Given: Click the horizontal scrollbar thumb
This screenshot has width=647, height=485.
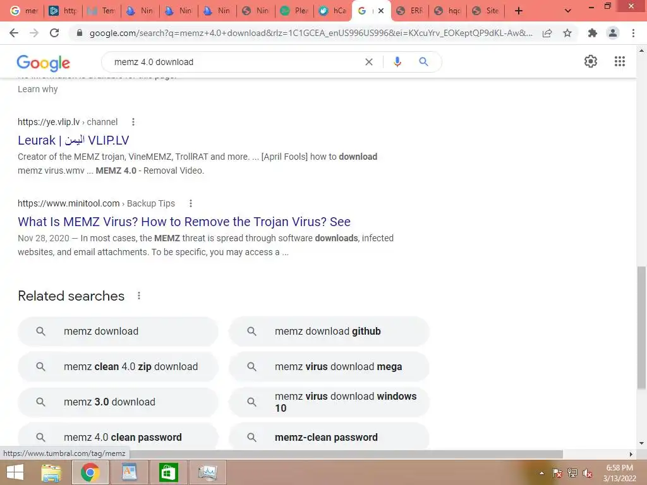Looking at the screenshot, I should pyautogui.click(x=347, y=454).
